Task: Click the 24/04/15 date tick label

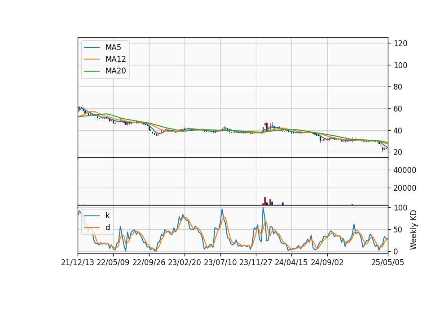Action: pos(291,262)
